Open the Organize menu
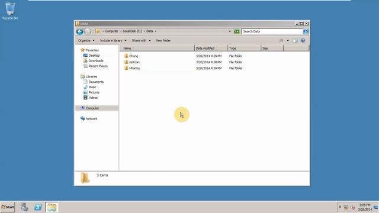The width and height of the screenshot is (379, 213). pos(86,41)
